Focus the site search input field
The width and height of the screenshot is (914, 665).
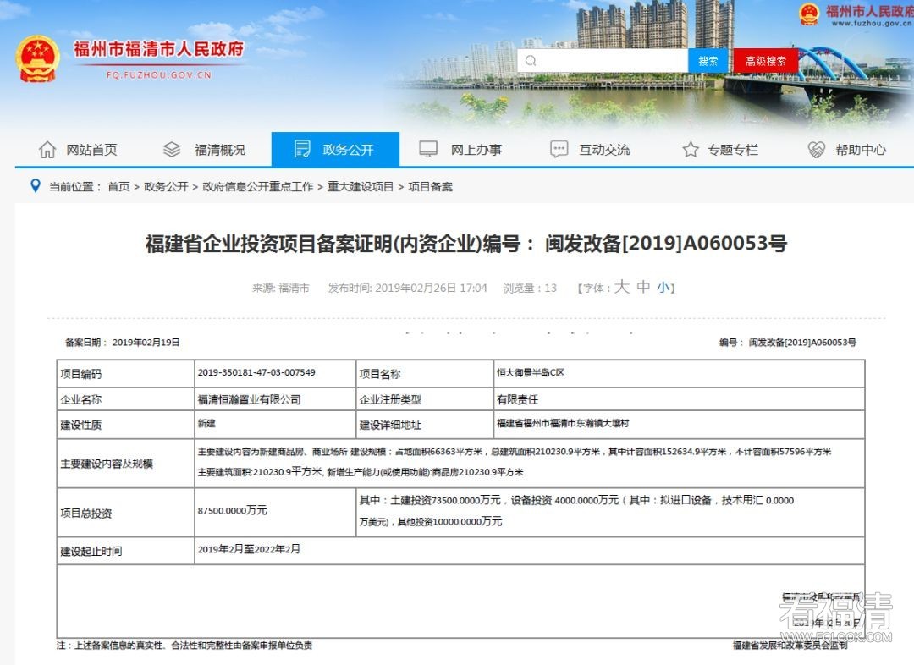(603, 61)
